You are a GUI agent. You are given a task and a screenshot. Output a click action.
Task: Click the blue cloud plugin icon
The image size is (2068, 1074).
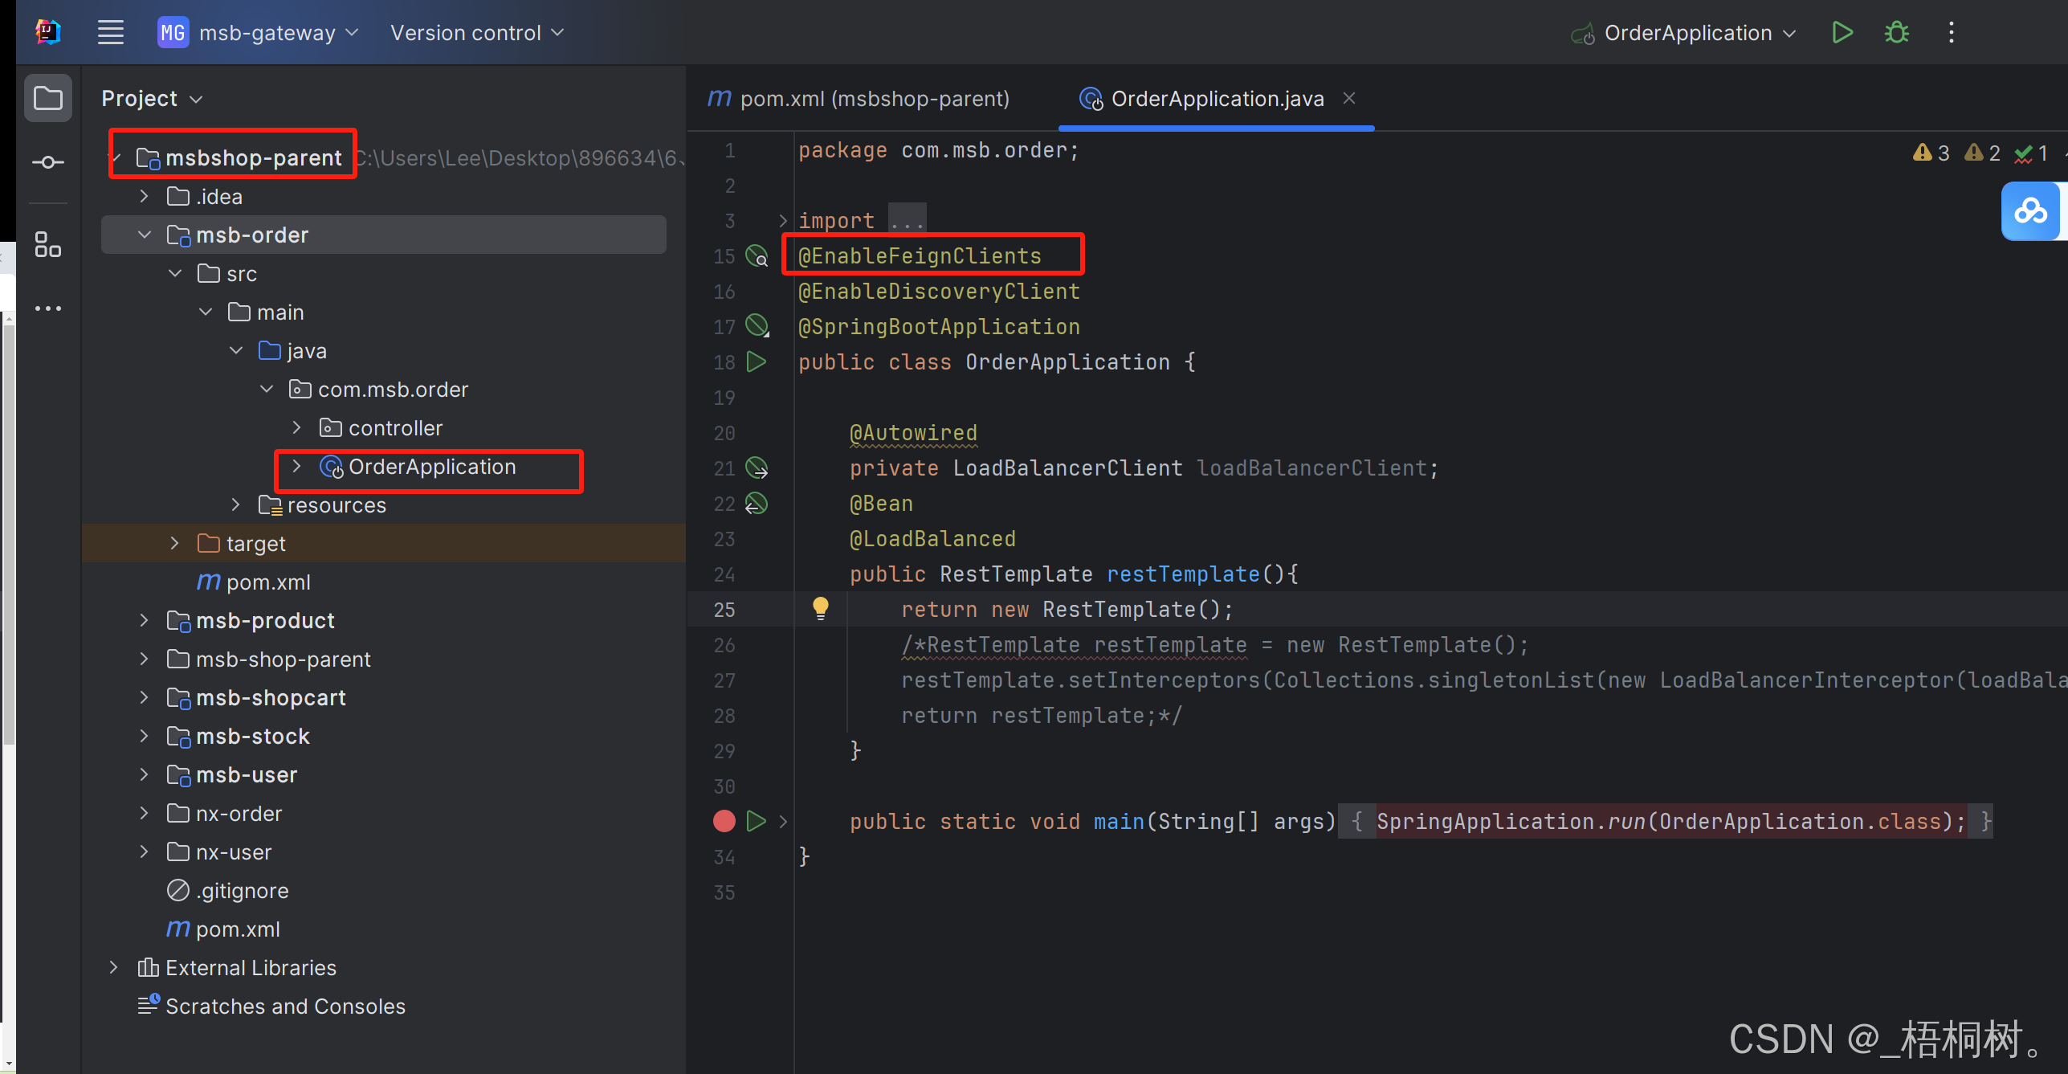pos(2029,211)
